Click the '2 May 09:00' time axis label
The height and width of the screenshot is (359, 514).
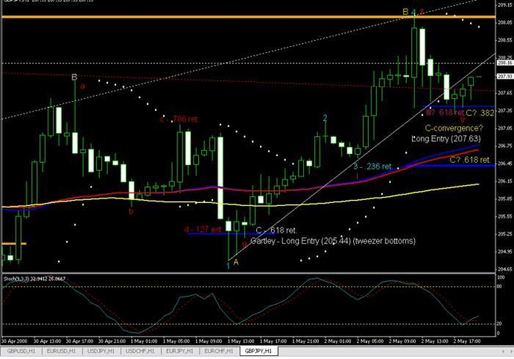tap(402, 341)
